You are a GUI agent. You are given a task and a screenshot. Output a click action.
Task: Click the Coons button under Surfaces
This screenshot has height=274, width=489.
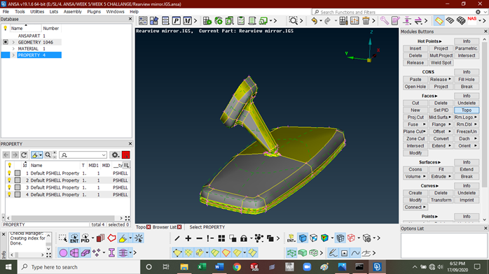(415, 169)
